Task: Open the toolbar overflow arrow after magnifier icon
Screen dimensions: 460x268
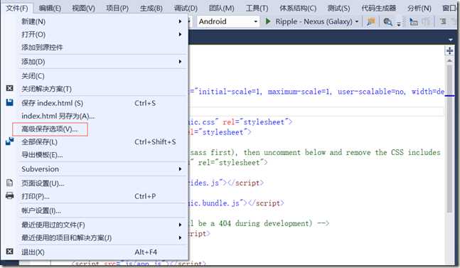Action: pyautogui.click(x=399, y=23)
